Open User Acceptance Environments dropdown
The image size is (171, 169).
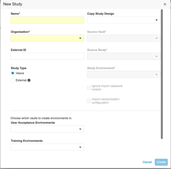pyautogui.click(x=47, y=129)
